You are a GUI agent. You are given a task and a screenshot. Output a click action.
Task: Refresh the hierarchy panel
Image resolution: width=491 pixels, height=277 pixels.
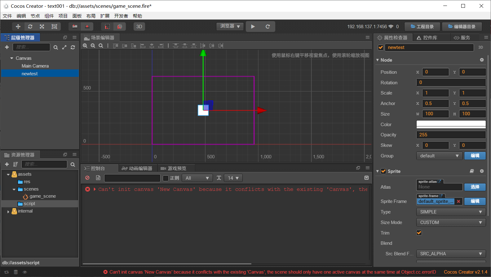tap(73, 47)
